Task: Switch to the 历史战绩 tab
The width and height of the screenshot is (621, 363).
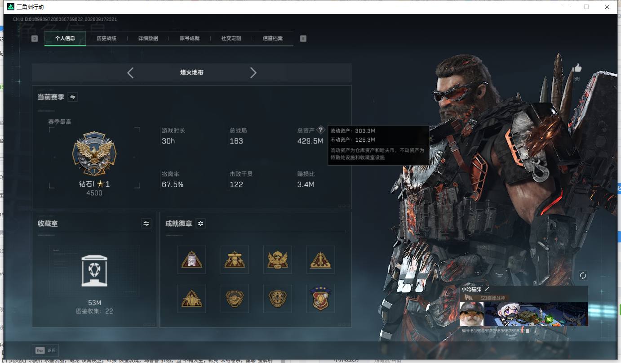Action: [106, 38]
